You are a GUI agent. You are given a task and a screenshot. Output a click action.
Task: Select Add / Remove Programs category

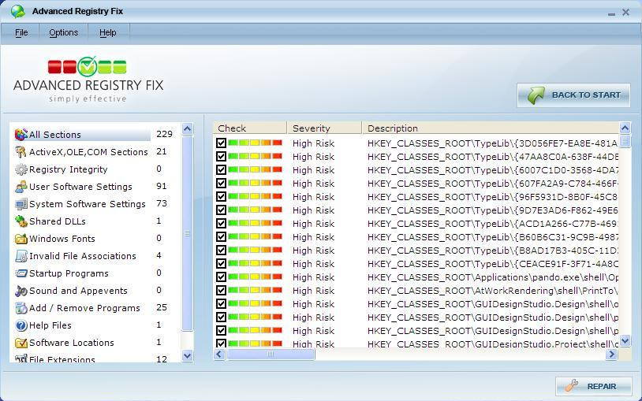coord(84,308)
